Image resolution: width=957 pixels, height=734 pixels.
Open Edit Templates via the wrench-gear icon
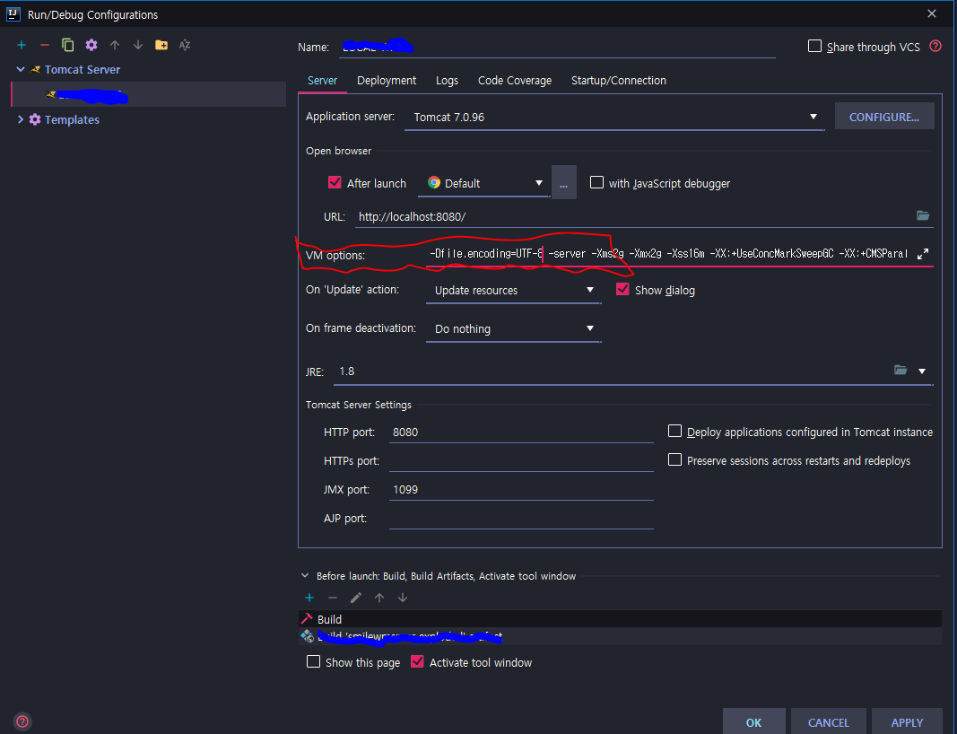tap(91, 45)
